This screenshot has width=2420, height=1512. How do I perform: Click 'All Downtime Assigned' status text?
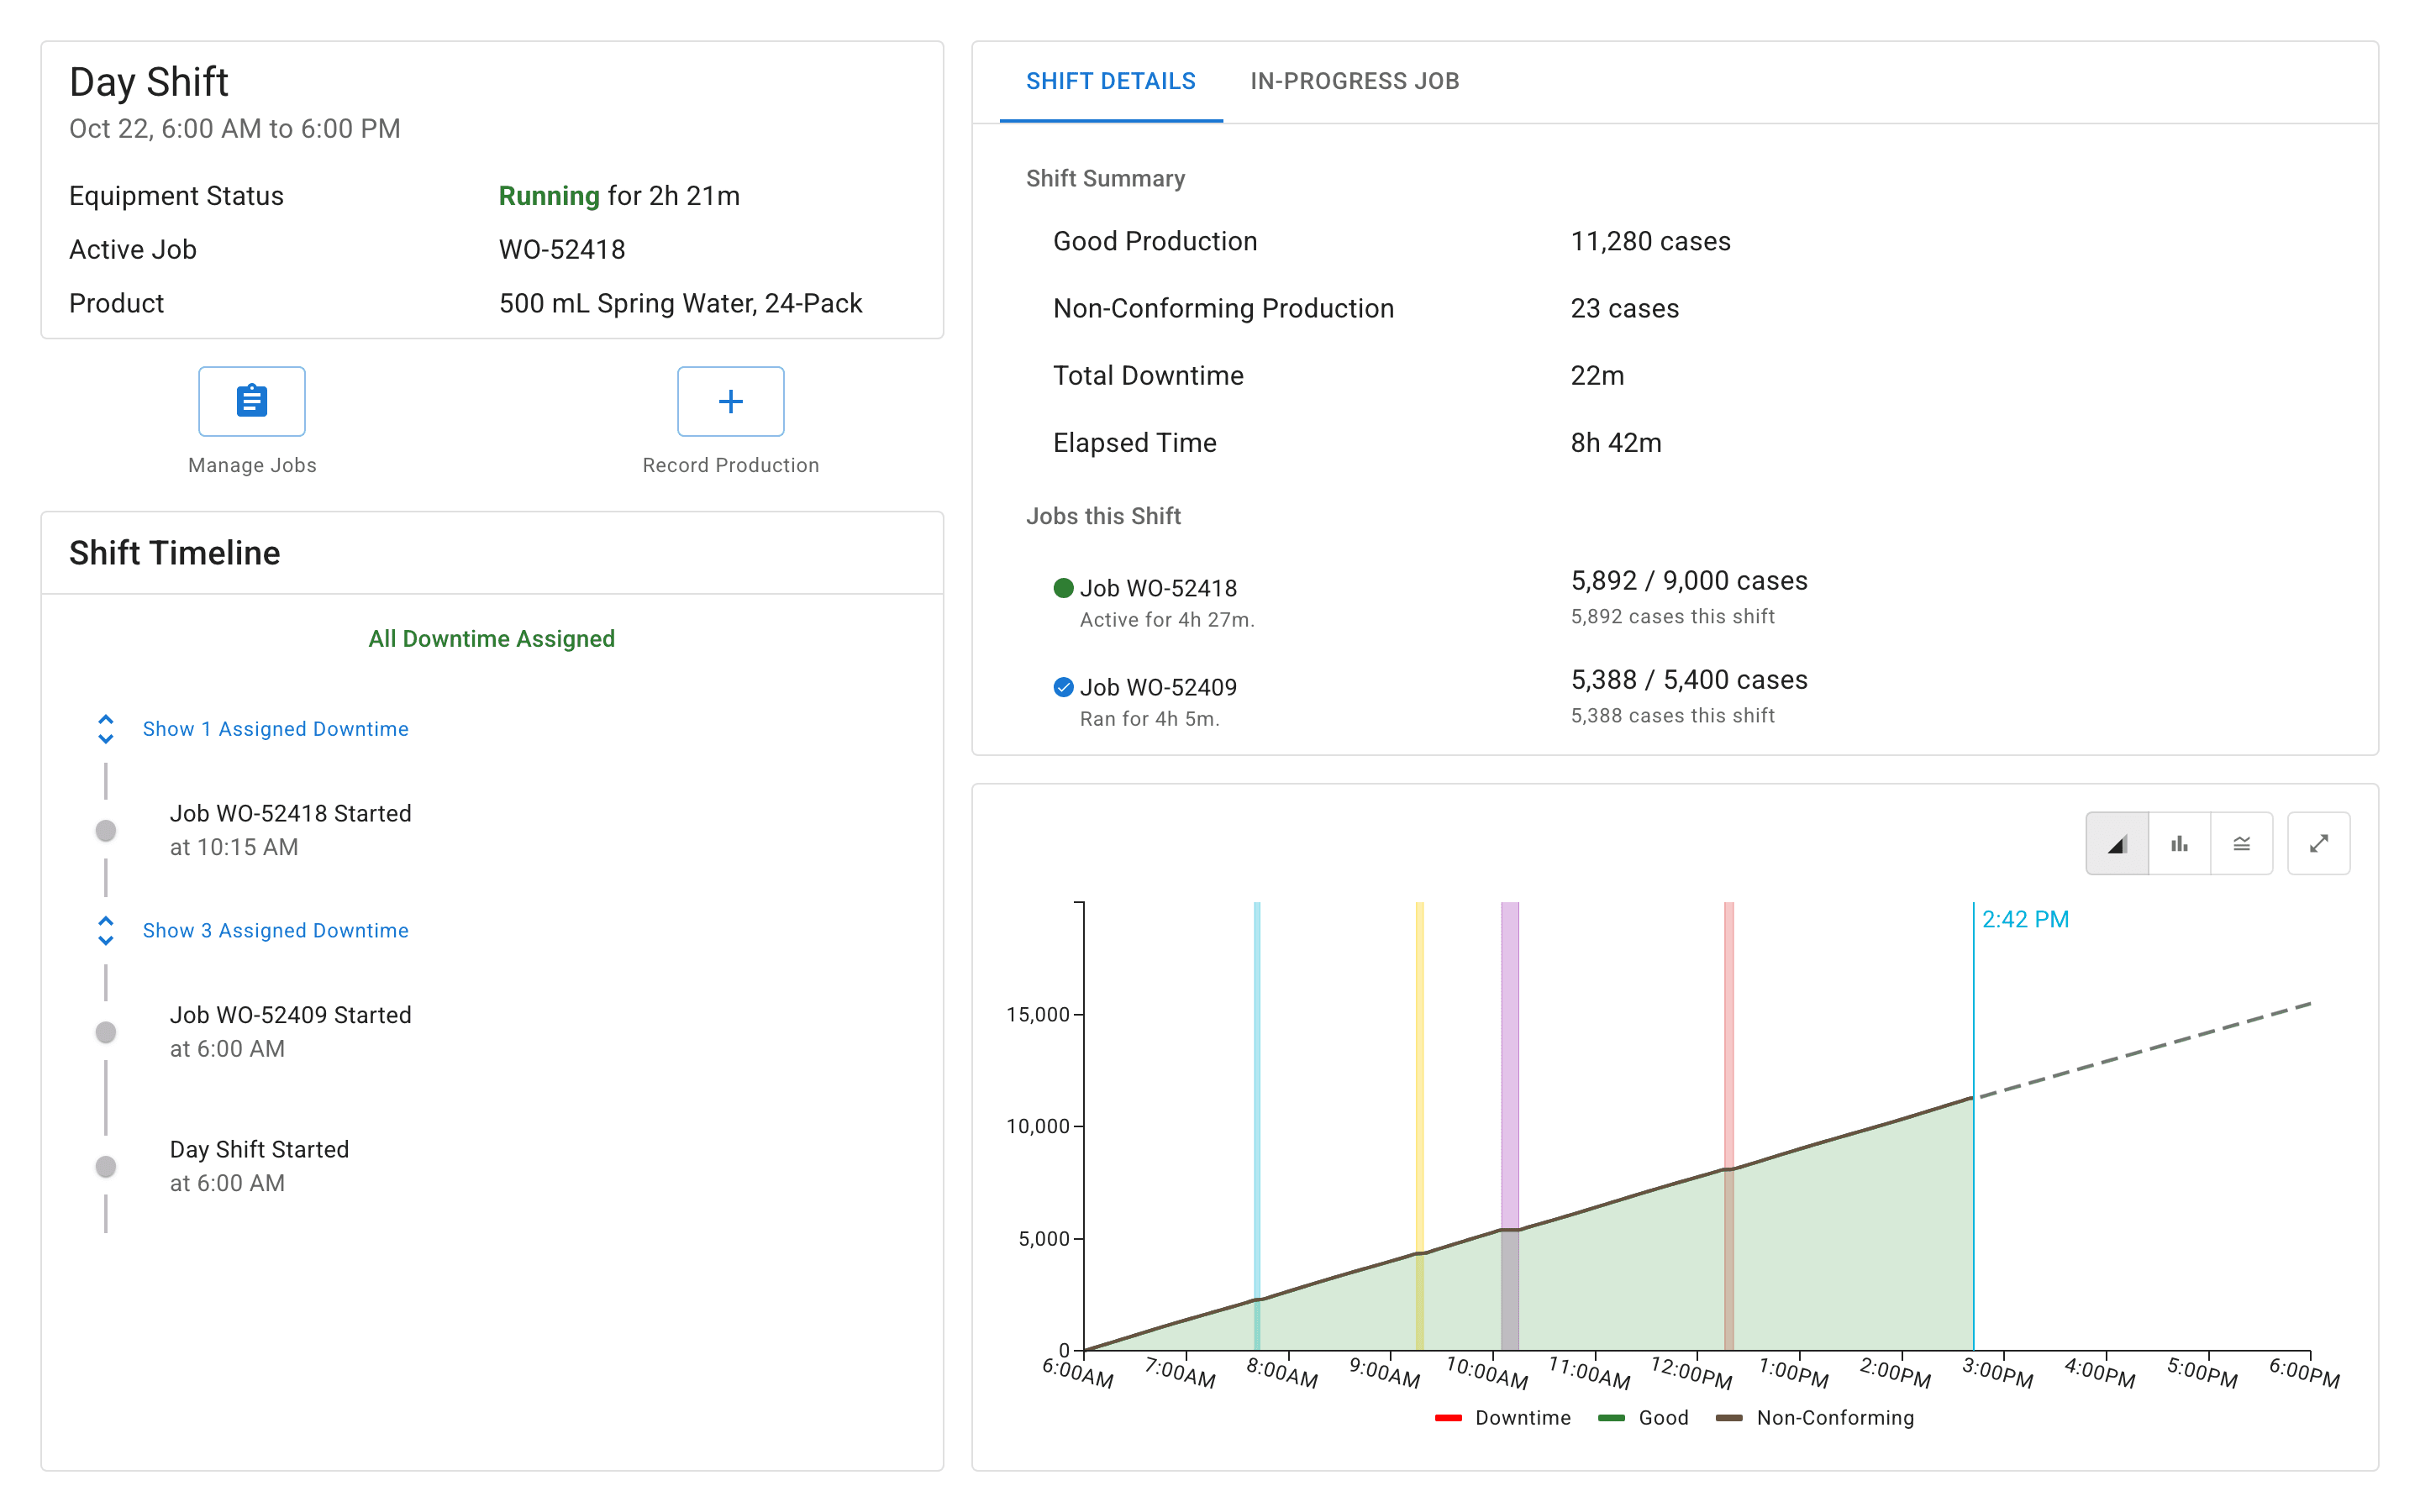click(x=491, y=639)
